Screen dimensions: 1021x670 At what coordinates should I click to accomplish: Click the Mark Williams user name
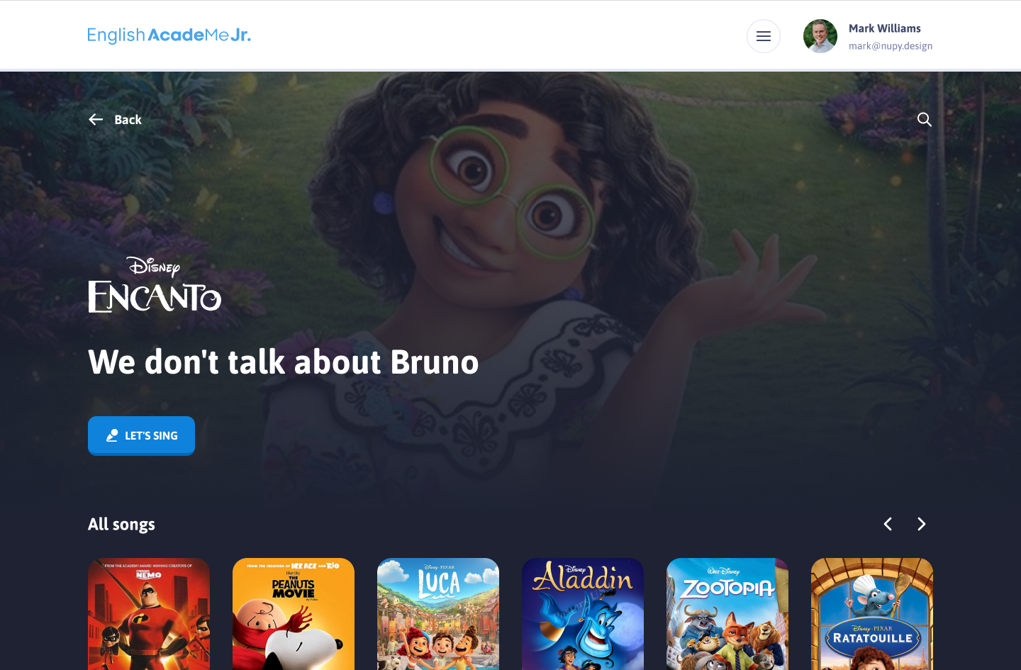tap(884, 28)
